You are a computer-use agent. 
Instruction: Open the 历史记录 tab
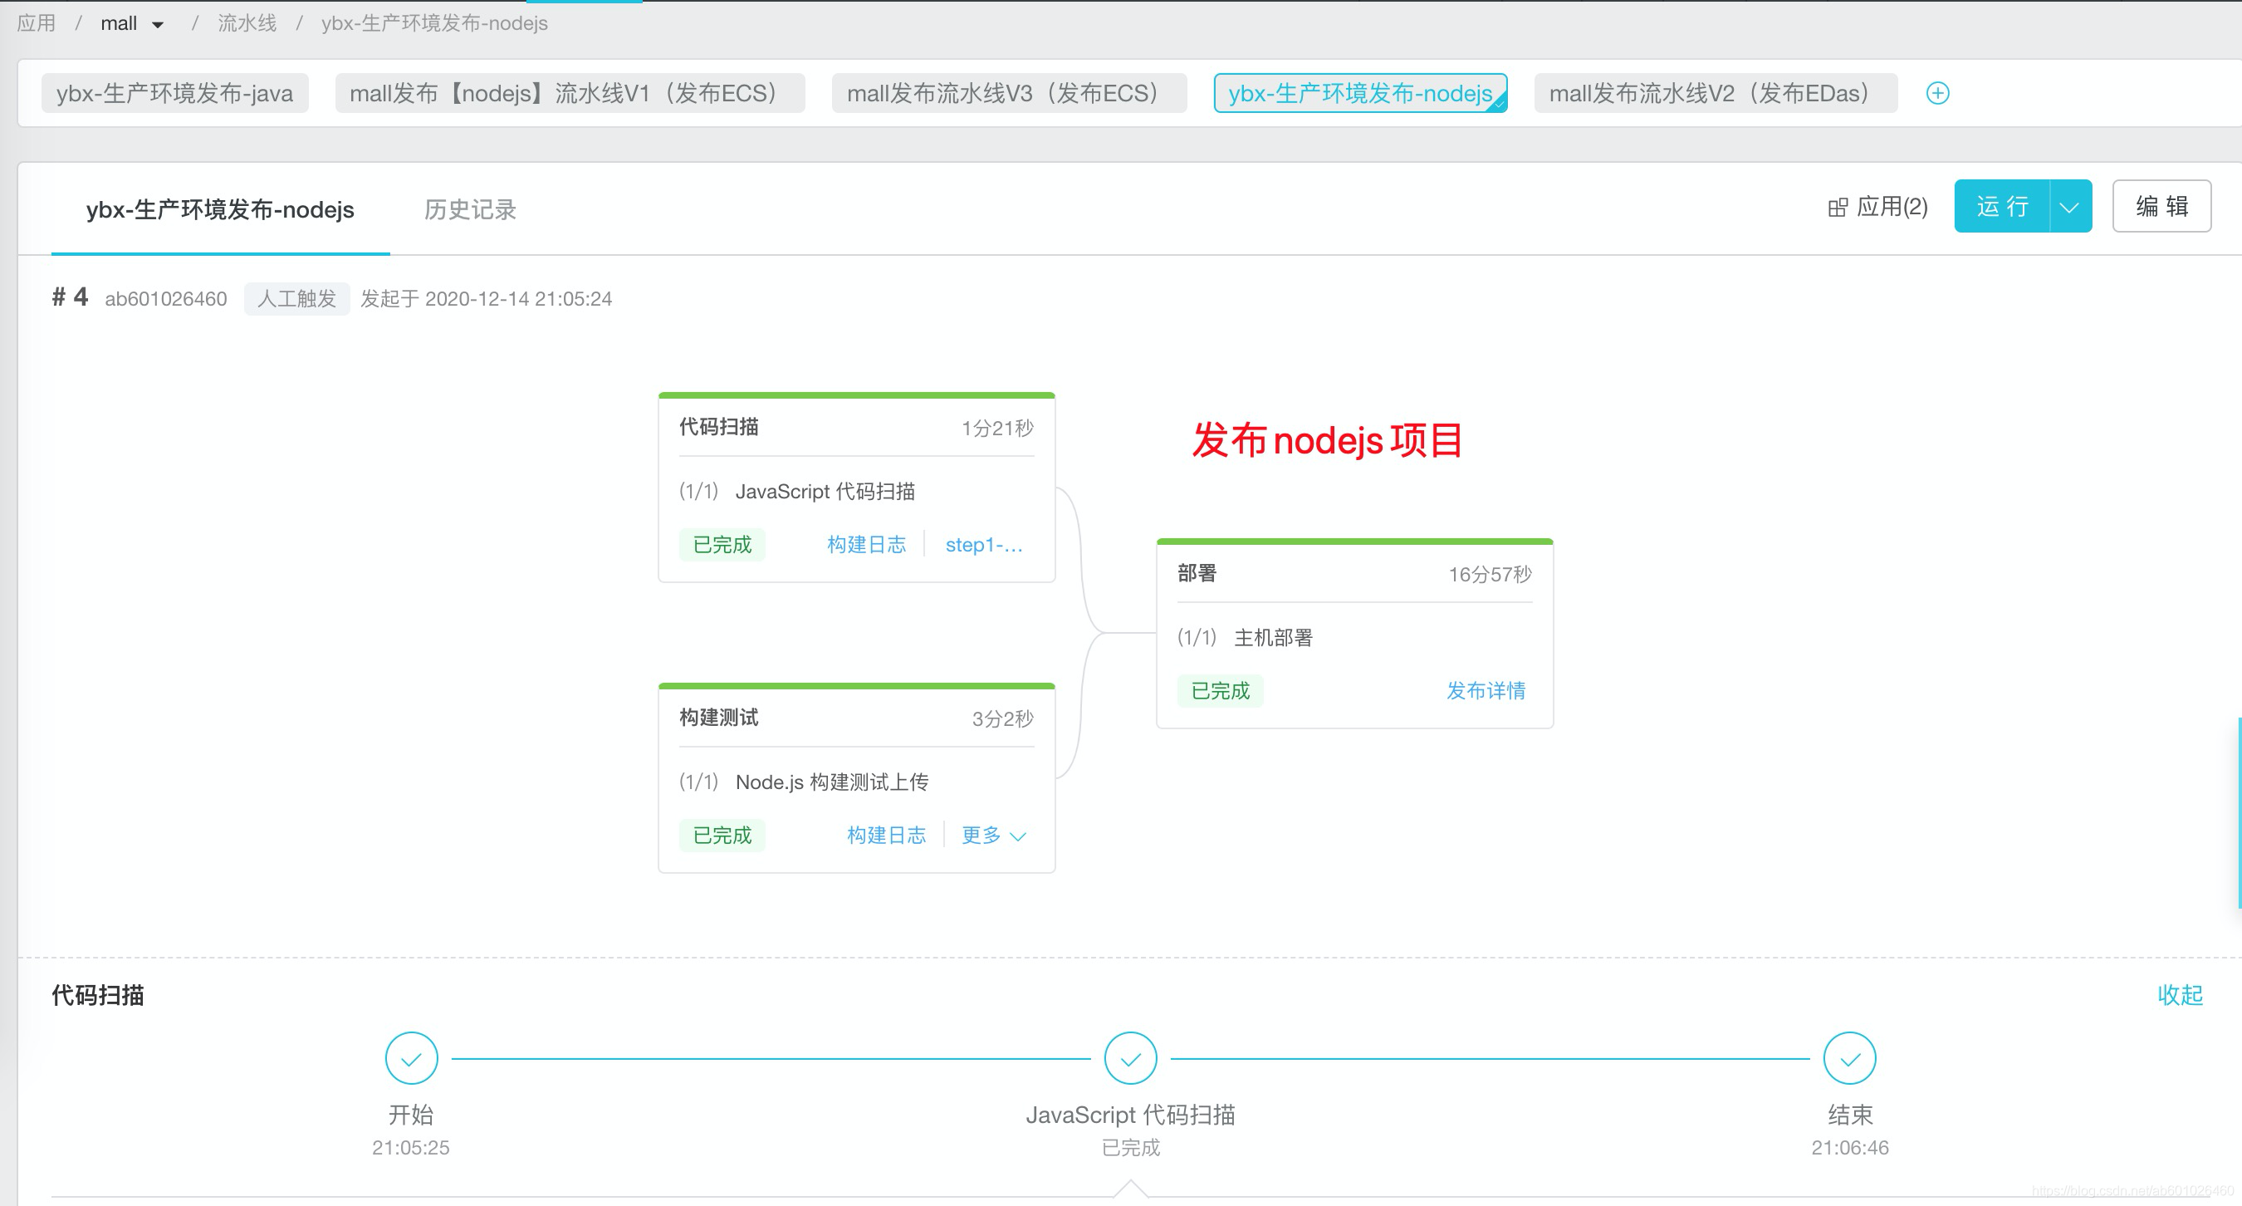[x=470, y=209]
